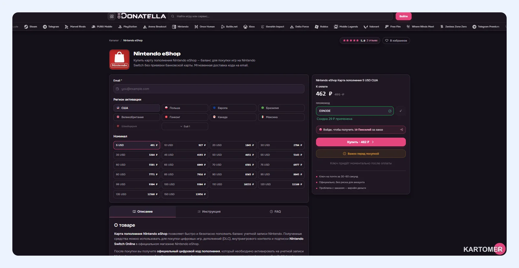Apply the promo code with the checkmark button
This screenshot has width=519, height=268.
tap(401, 111)
